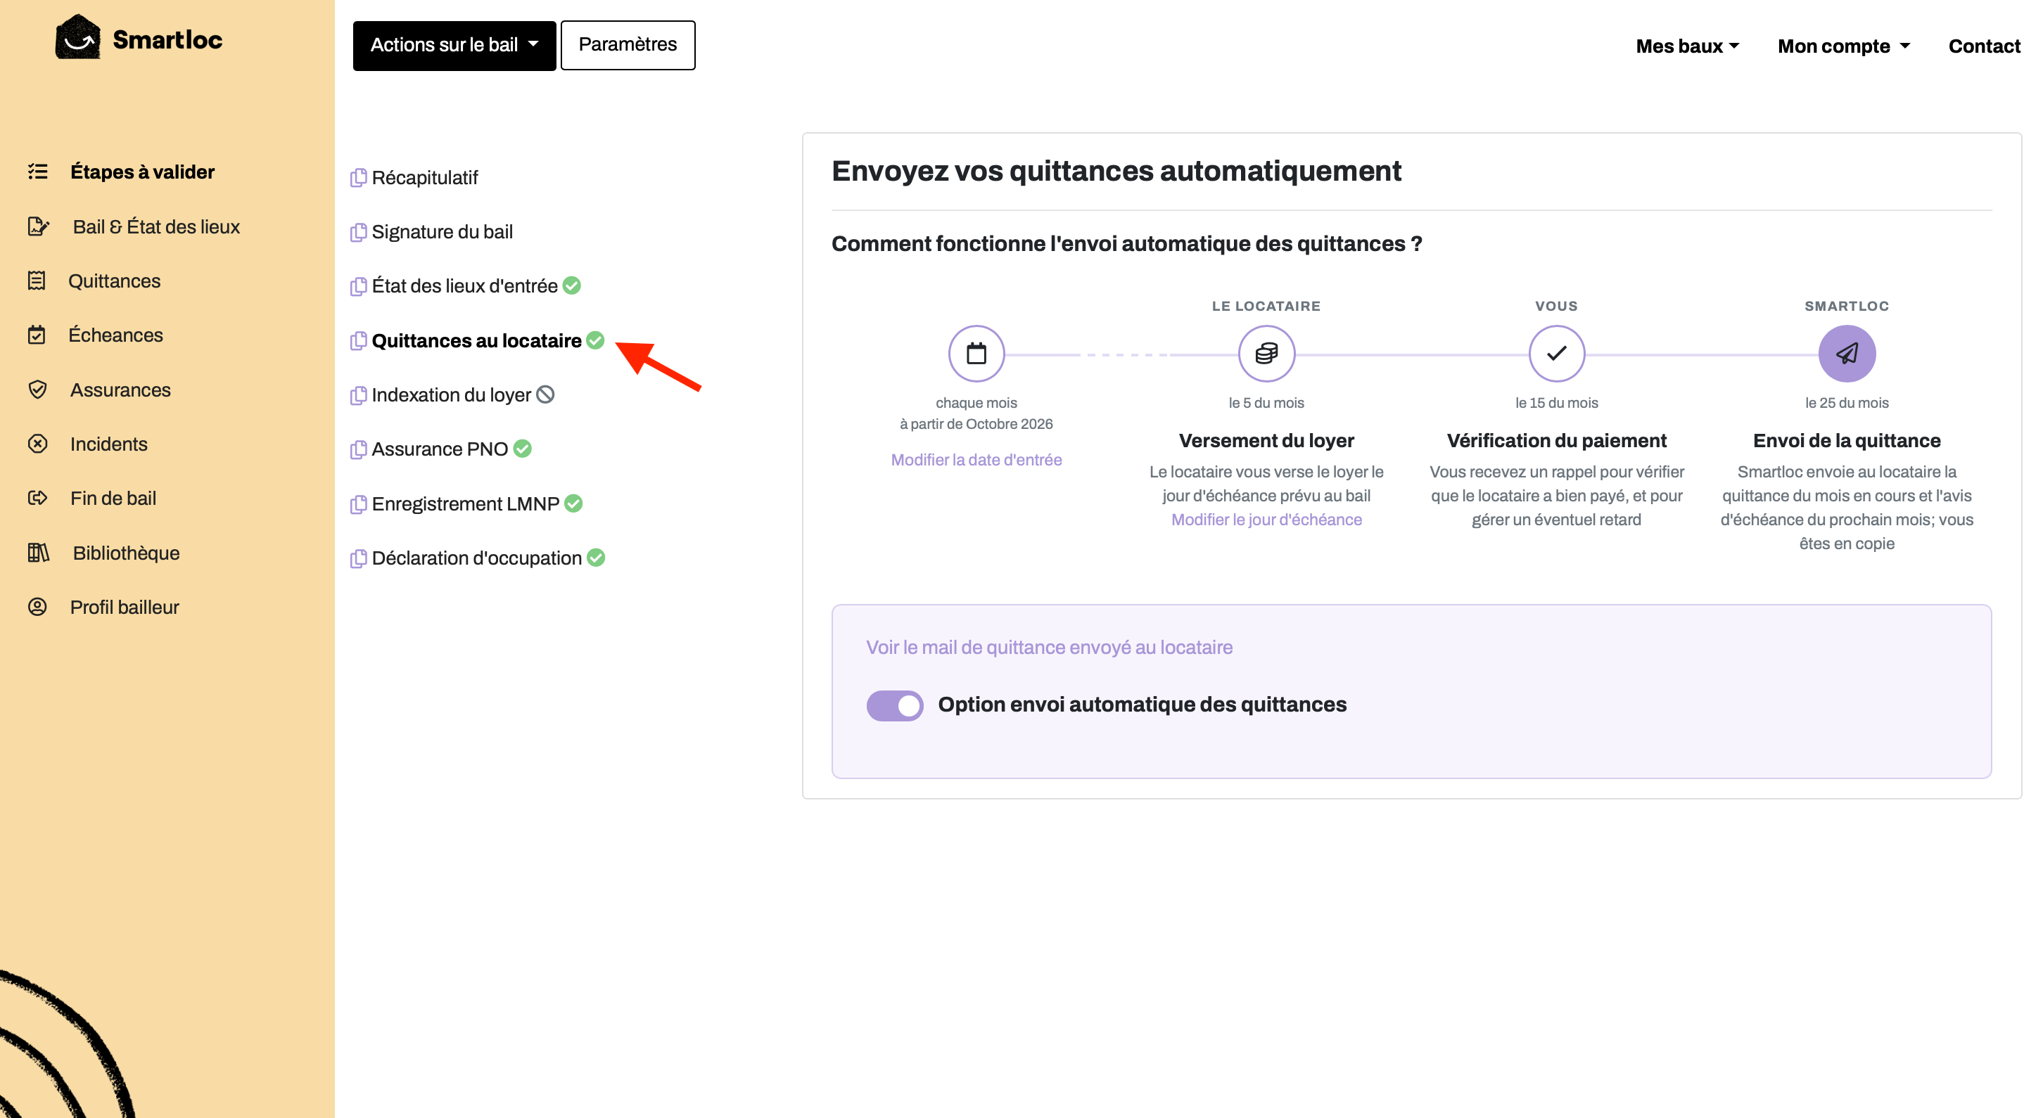Open Bibliothèque in sidebar

(126, 553)
